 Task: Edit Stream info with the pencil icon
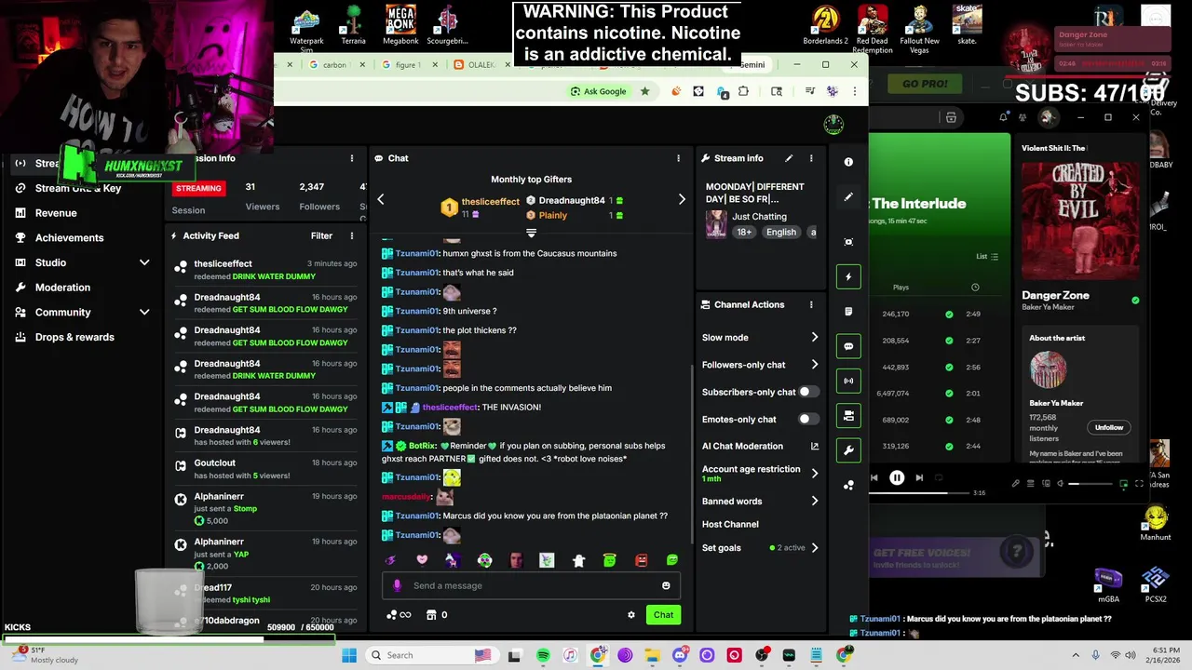789,158
